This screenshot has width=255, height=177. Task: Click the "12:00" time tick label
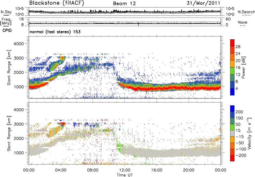[125, 170]
